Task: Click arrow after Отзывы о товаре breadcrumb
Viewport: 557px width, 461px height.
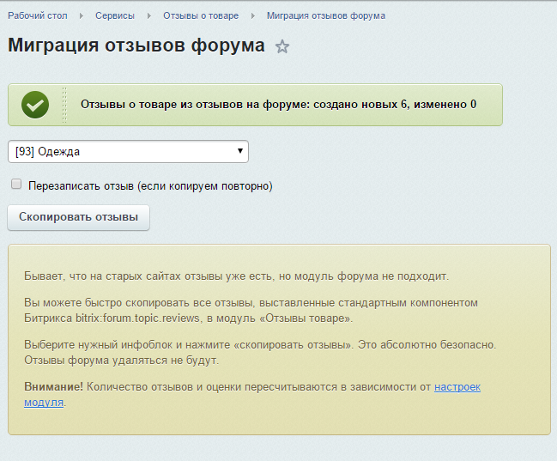Action: tap(252, 15)
